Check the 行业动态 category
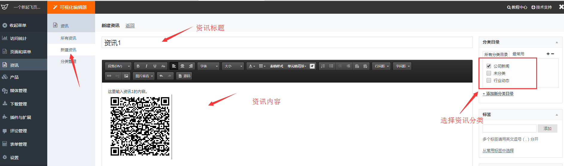564x166 pixels. point(489,80)
